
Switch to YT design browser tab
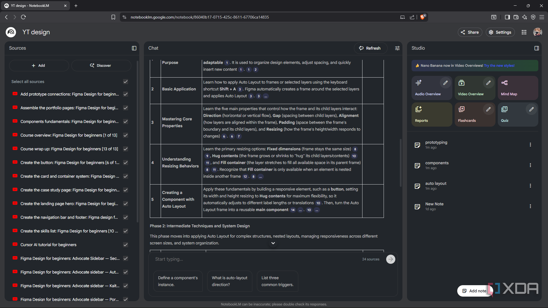[x=36, y=6]
